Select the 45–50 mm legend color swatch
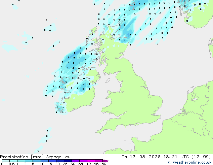 click(99, 161)
